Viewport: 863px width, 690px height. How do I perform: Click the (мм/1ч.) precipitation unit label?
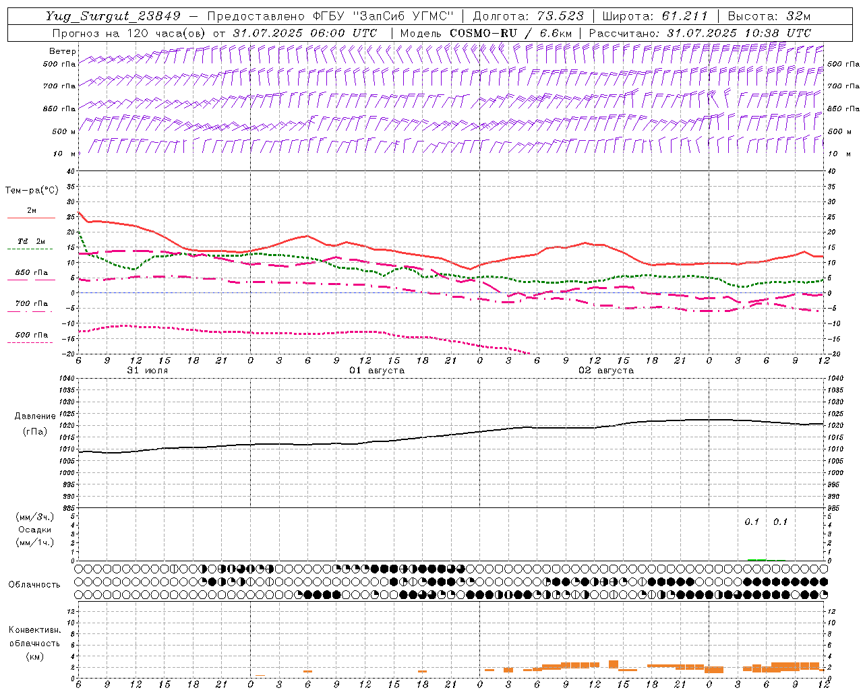tap(35, 542)
